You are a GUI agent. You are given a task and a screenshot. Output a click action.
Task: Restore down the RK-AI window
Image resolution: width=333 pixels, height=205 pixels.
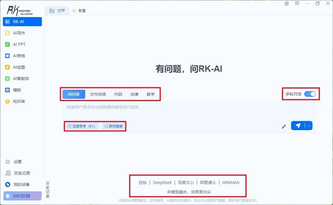[x=318, y=3]
